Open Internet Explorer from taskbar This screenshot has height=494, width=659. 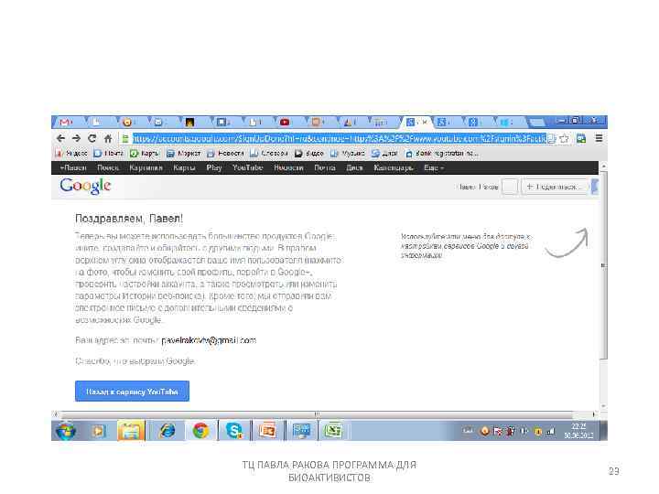tap(167, 431)
